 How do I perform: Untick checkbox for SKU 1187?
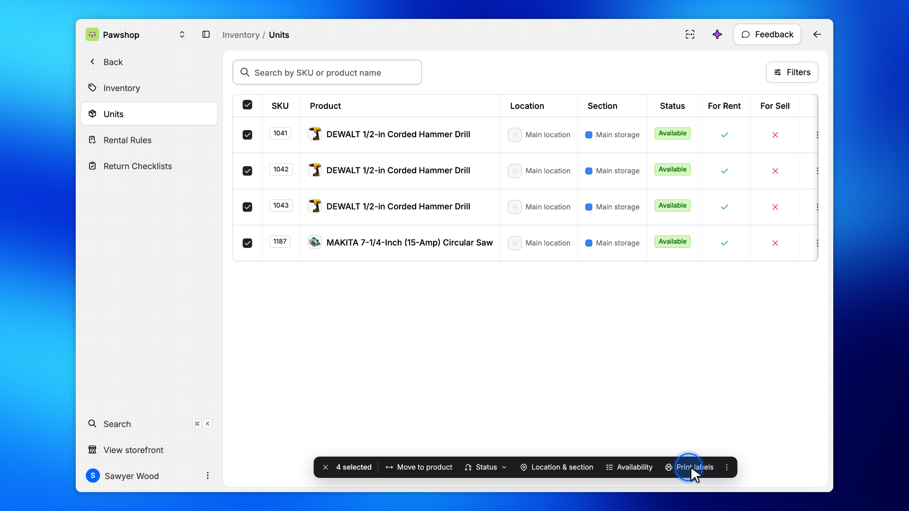247,243
